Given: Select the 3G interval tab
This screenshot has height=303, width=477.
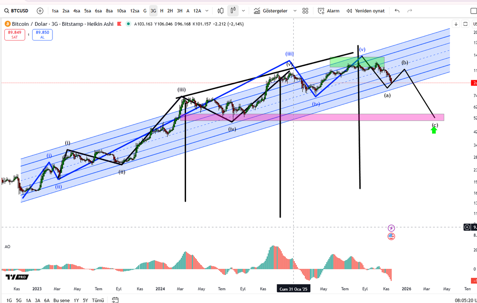Looking at the screenshot, I should click(x=153, y=11).
